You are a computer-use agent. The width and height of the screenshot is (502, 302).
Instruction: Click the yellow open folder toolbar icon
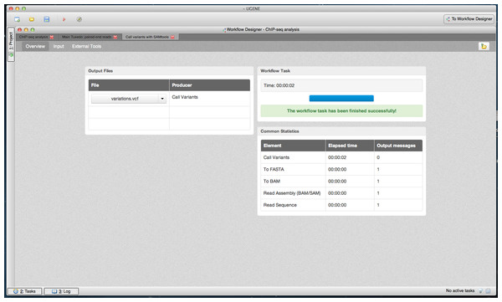click(x=32, y=19)
